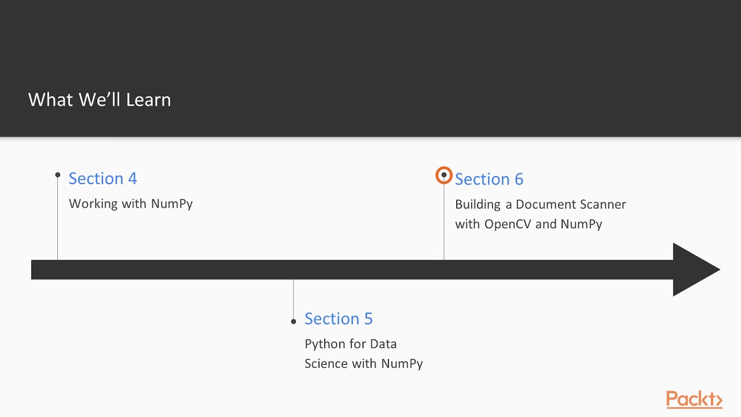The height and width of the screenshot is (417, 741).
Task: Click the "Building a Document Scanner" line
Action: point(541,204)
